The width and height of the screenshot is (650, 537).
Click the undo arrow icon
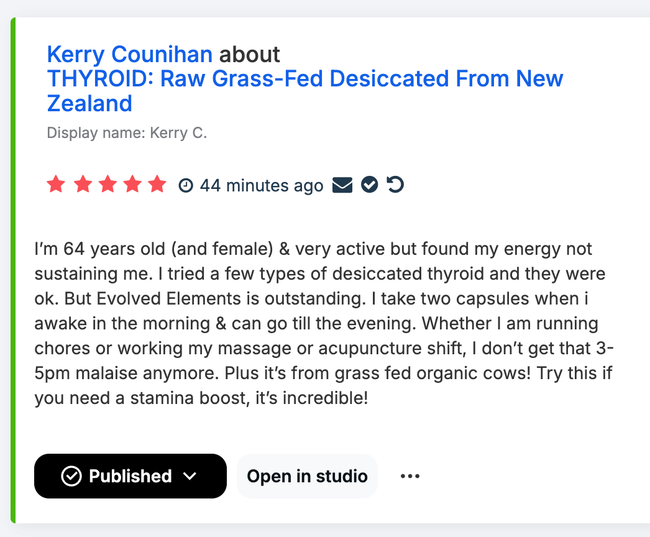(x=395, y=185)
